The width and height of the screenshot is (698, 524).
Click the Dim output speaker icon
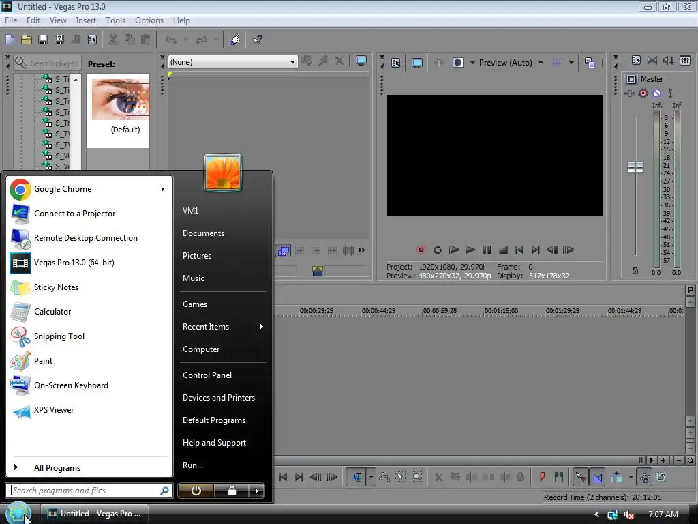[669, 60]
